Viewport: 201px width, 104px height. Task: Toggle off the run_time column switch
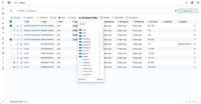(x=80, y=51)
